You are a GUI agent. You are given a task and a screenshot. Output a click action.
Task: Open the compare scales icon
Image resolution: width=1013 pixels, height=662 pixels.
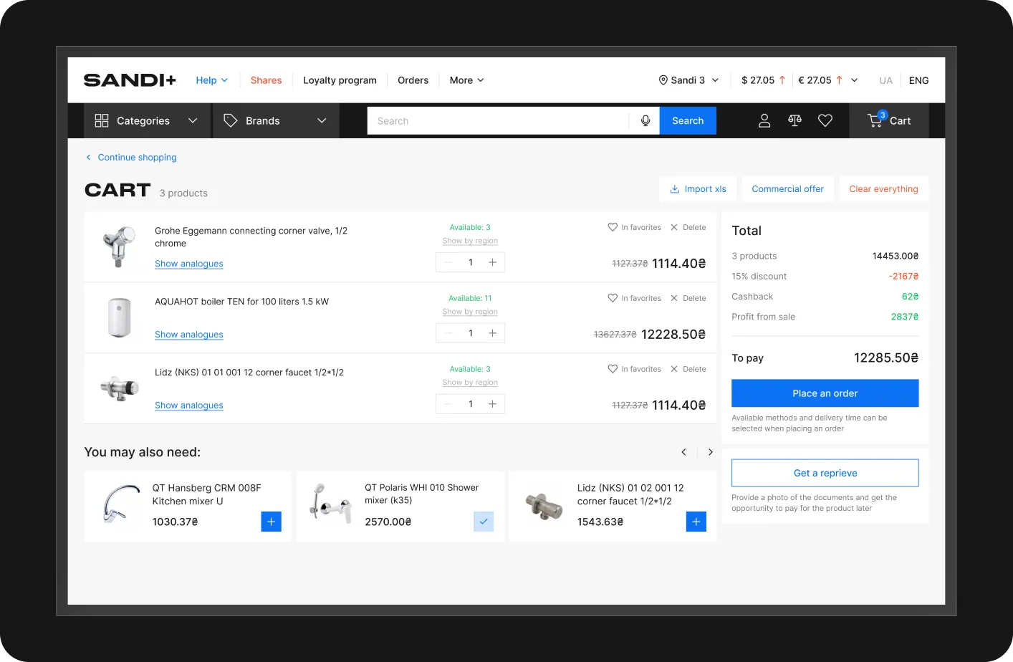[794, 120]
